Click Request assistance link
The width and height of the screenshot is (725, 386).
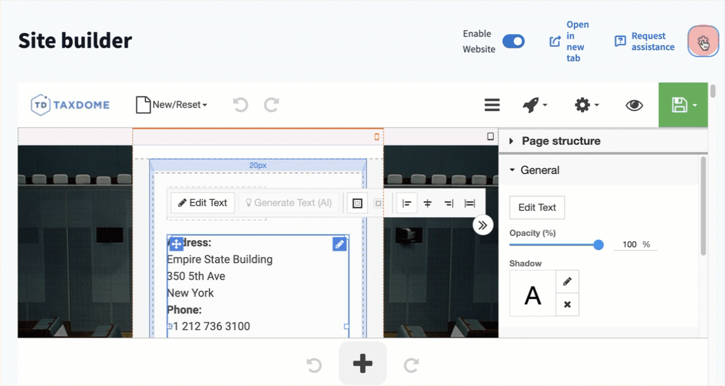coord(645,41)
